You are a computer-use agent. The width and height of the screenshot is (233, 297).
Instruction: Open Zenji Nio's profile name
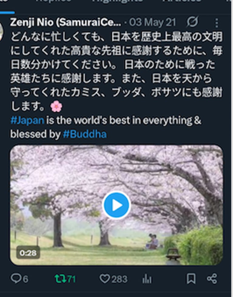66,22
